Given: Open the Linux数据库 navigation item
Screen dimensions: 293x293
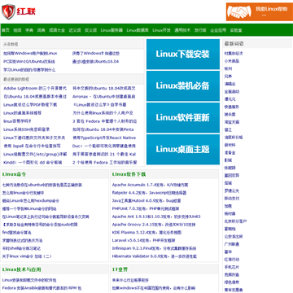Looking at the screenshot, I should coord(138,30).
